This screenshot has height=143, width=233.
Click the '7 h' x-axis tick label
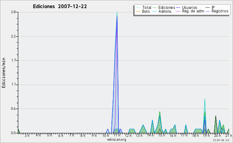click(x=72, y=135)
